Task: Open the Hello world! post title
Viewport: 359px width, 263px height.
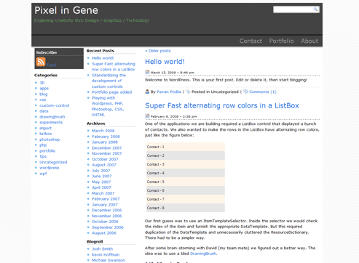Action: click(165, 62)
